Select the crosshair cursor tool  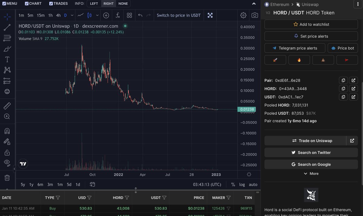tap(7, 17)
